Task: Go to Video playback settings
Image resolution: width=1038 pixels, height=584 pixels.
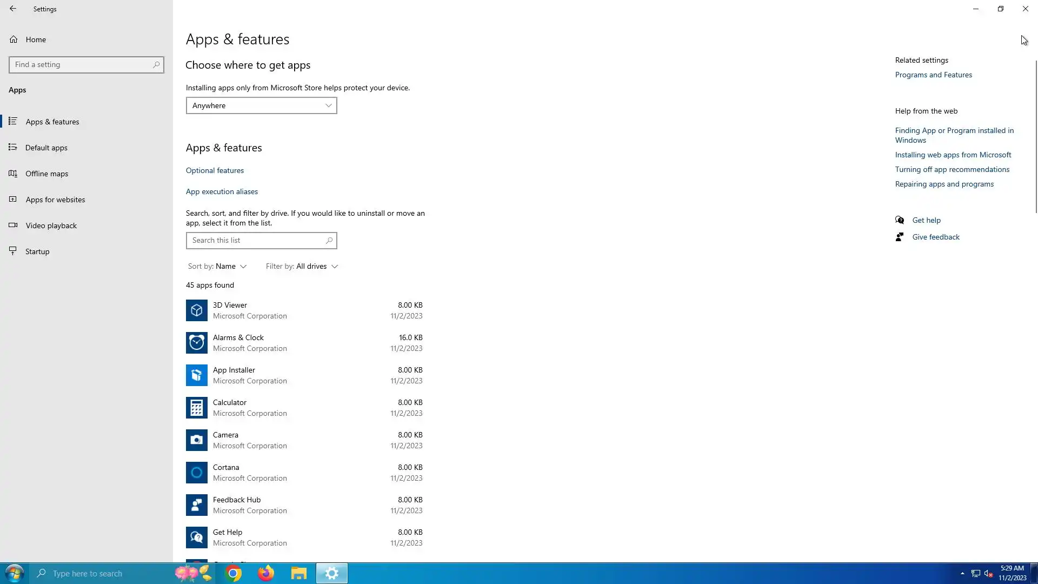Action: tap(51, 225)
